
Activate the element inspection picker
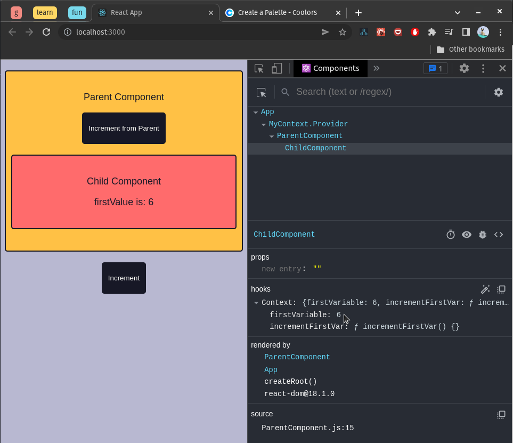point(258,68)
